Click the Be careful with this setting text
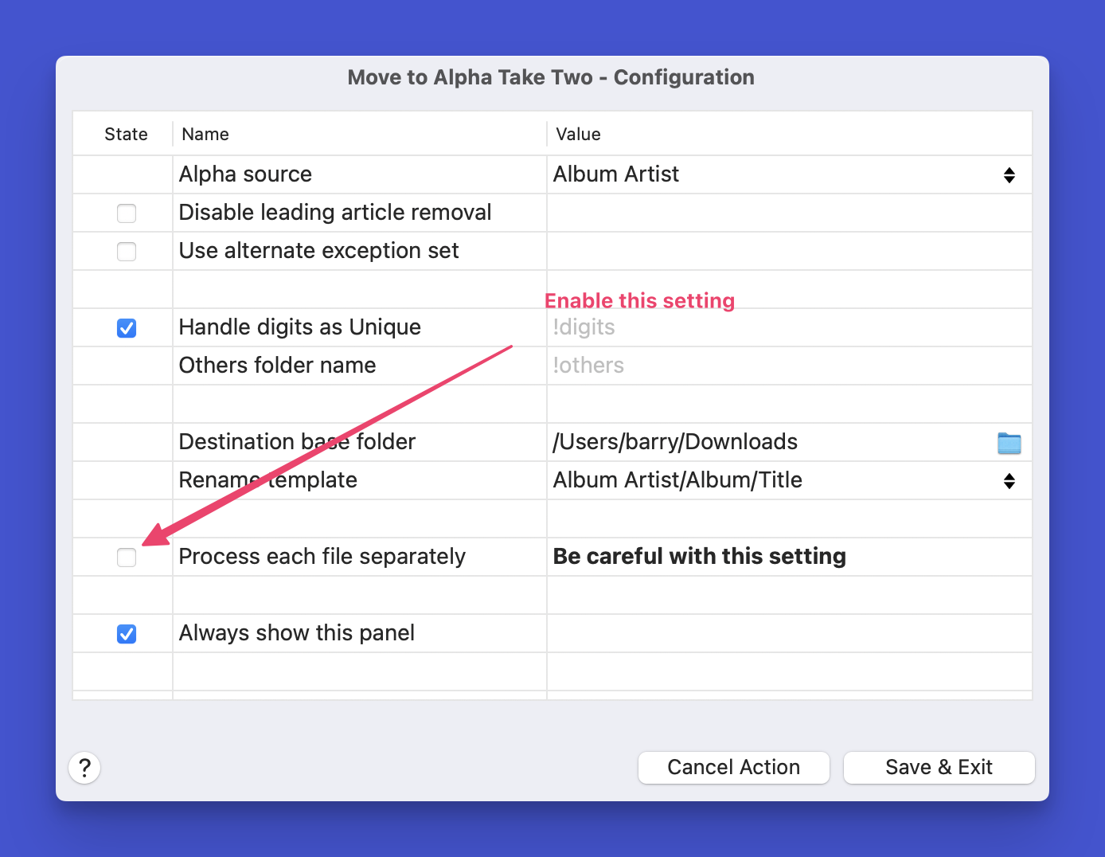1105x857 pixels. pyautogui.click(x=699, y=557)
